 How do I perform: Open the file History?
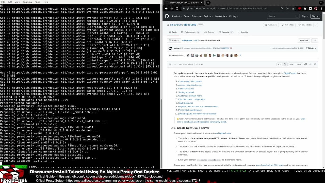[311, 48]
